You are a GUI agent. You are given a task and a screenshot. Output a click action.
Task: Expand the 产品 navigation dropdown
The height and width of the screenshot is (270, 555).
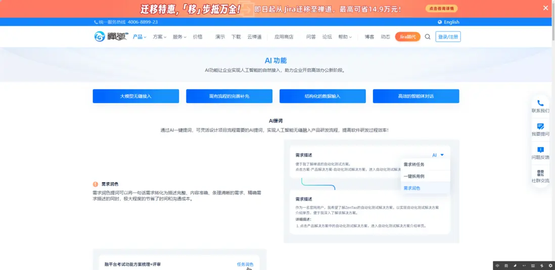click(x=140, y=36)
